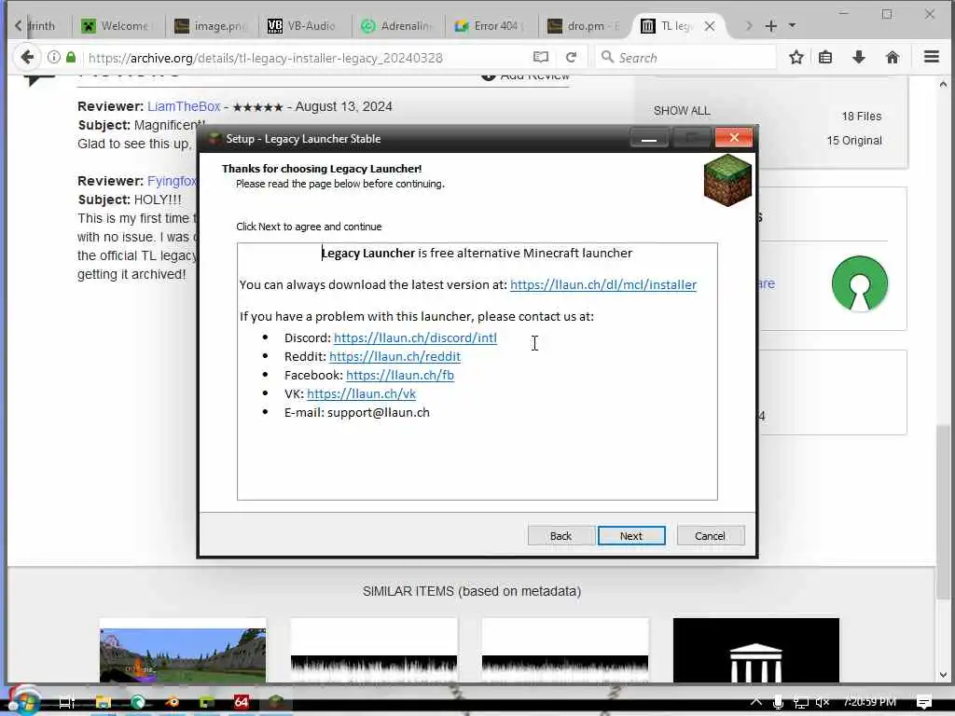This screenshot has height=716, width=955.
Task: Switch to the VB-Audio tab
Action: pyautogui.click(x=303, y=25)
